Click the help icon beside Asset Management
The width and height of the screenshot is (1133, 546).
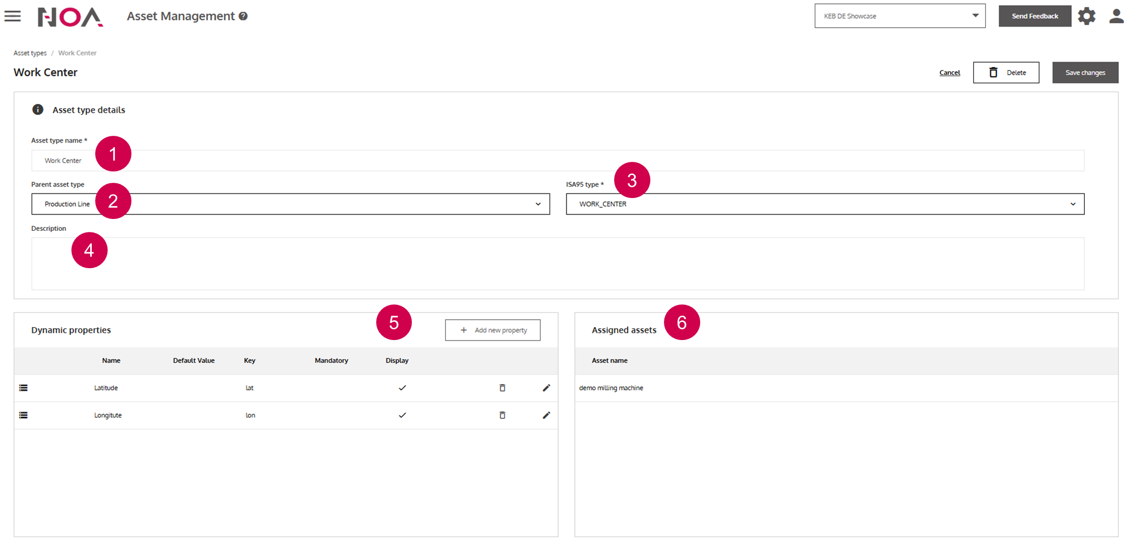click(x=243, y=16)
